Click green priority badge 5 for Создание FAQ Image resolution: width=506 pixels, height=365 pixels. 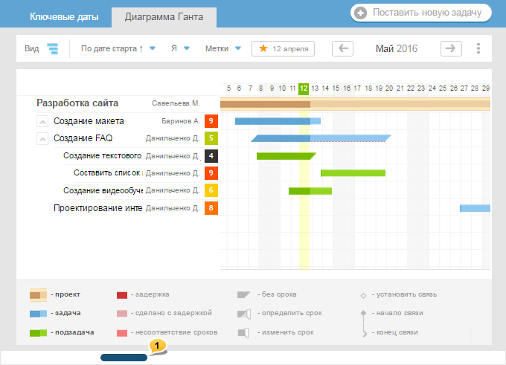click(x=211, y=138)
